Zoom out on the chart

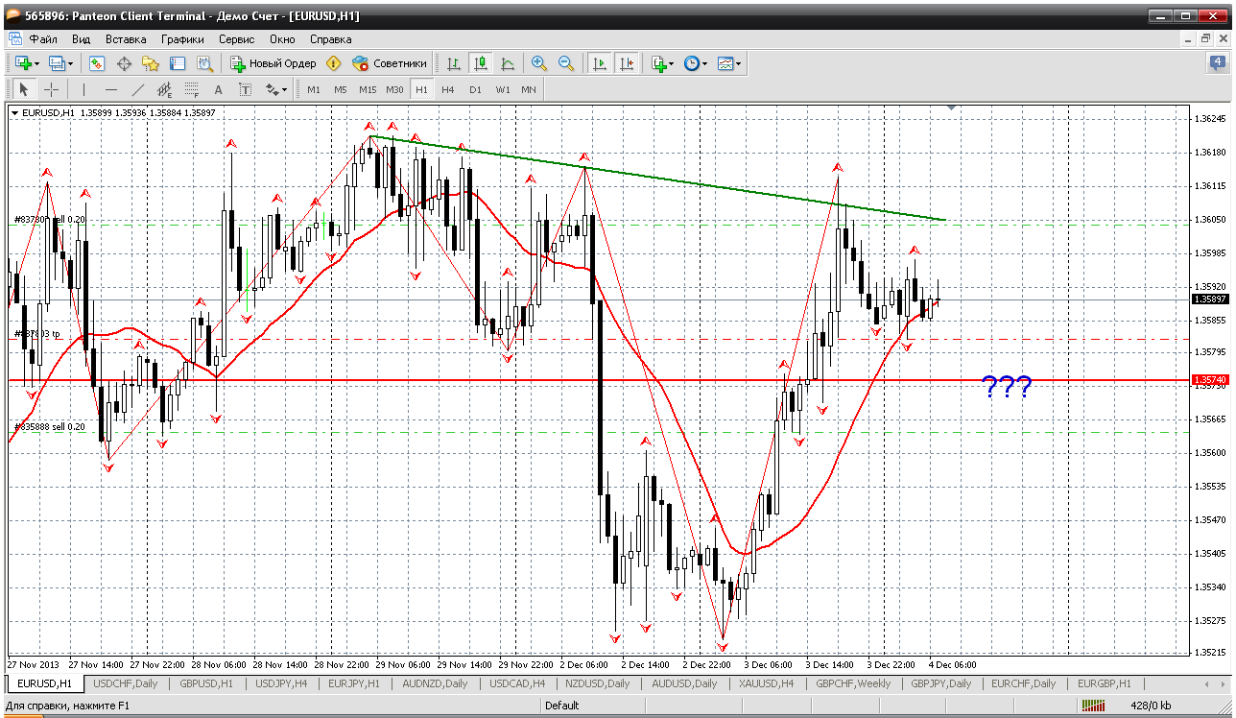click(x=566, y=63)
